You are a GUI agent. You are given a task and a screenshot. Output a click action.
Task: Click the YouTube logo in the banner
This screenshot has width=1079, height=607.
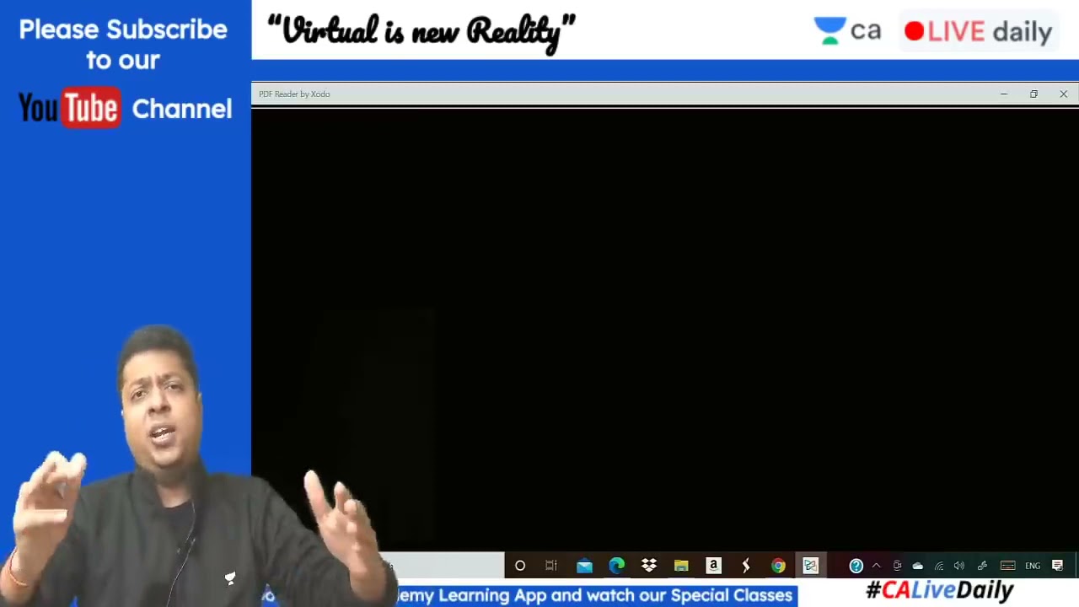click(69, 109)
